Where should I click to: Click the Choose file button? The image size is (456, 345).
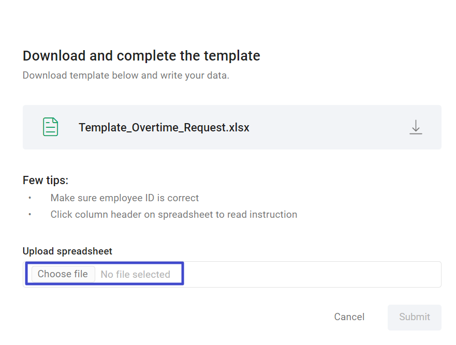point(63,274)
